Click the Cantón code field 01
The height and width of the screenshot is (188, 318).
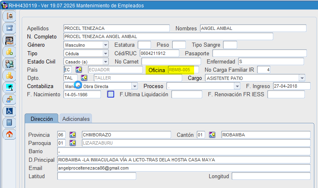click(x=201, y=135)
